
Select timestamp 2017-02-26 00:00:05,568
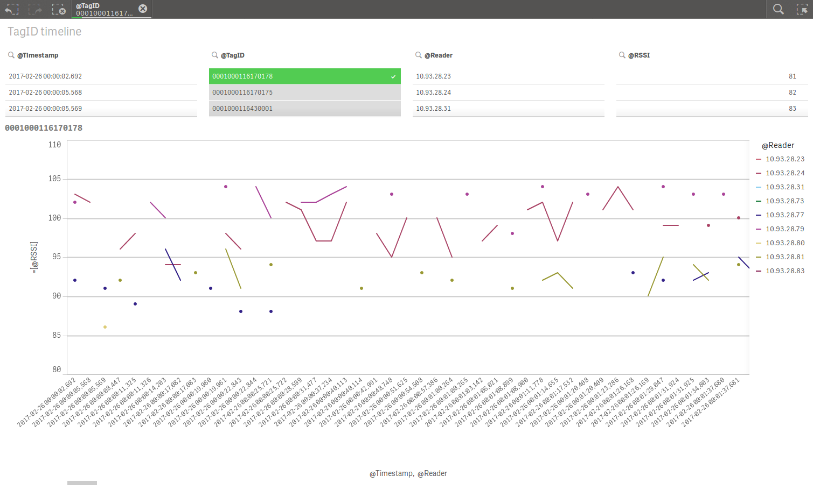point(101,93)
